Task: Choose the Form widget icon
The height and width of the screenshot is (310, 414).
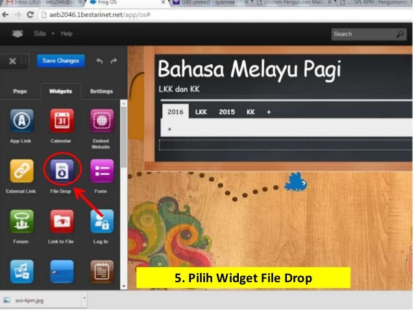Action: tap(102, 171)
